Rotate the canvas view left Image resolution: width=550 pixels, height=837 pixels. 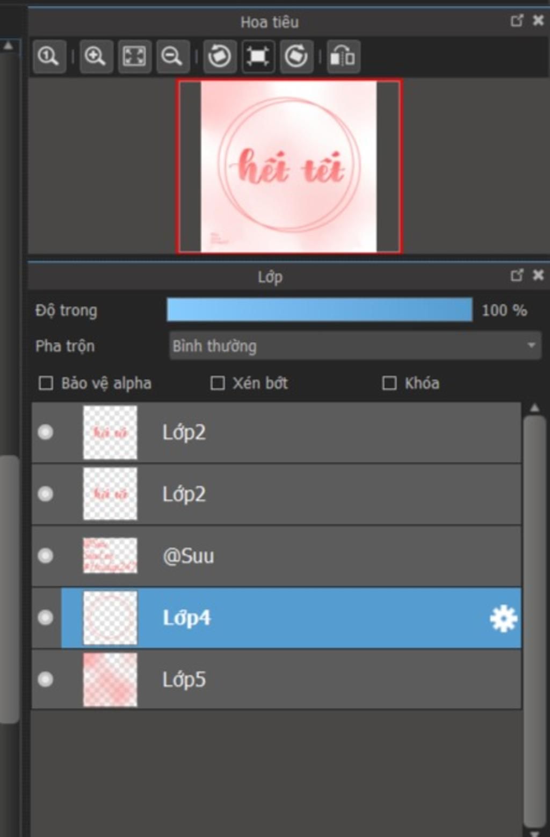pos(219,56)
